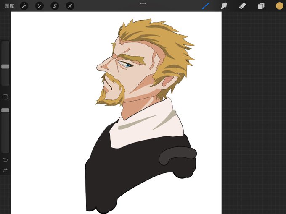286x214 pixels.
Task: Select the Selection S-shaped tool
Action: point(55,6)
